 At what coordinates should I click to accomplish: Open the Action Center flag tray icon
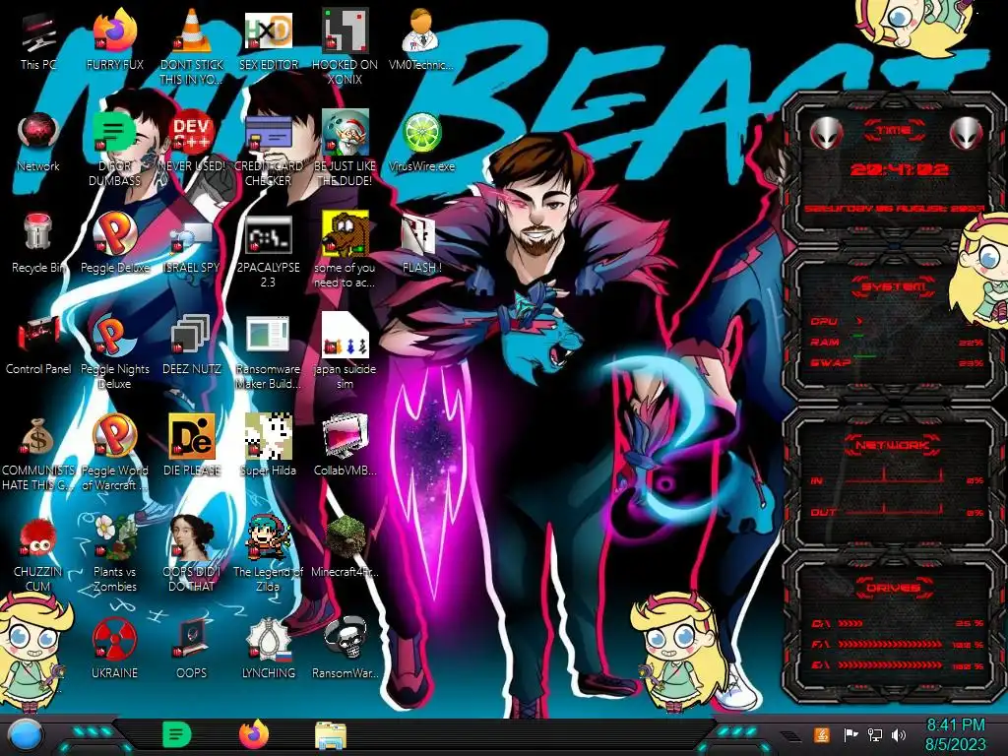851,734
